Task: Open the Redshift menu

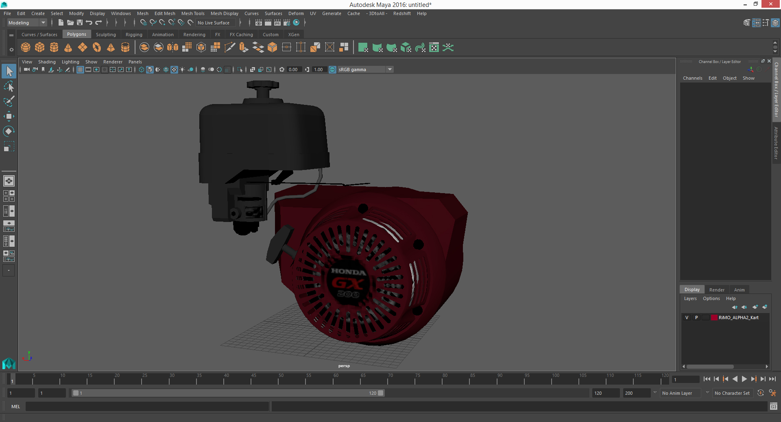Action: 402,13
